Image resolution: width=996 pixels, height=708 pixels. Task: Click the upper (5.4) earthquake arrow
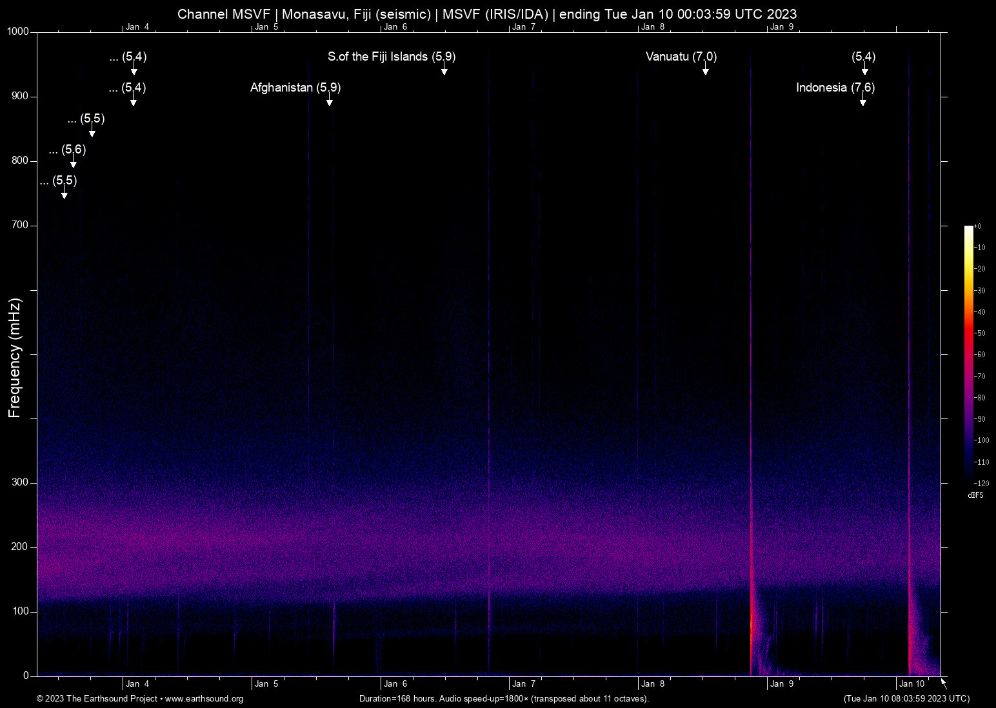133,71
